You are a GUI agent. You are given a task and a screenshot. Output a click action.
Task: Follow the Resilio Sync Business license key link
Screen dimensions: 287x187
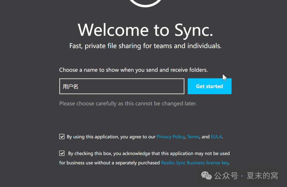click(195, 163)
